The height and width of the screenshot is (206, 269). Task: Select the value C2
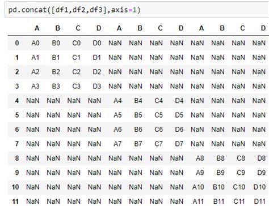tap(77, 72)
